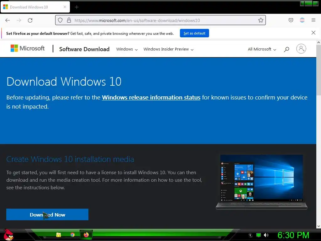Click the Software Download heading link
Viewport: 321px width, 241px height.
tap(84, 49)
